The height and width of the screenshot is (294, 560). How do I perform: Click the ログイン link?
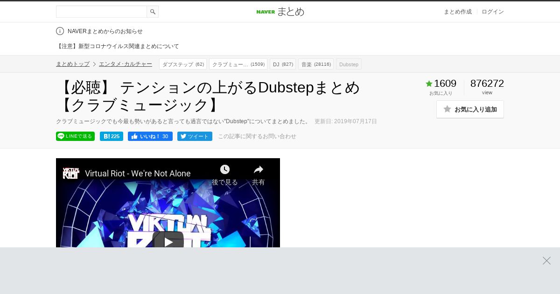tap(493, 12)
